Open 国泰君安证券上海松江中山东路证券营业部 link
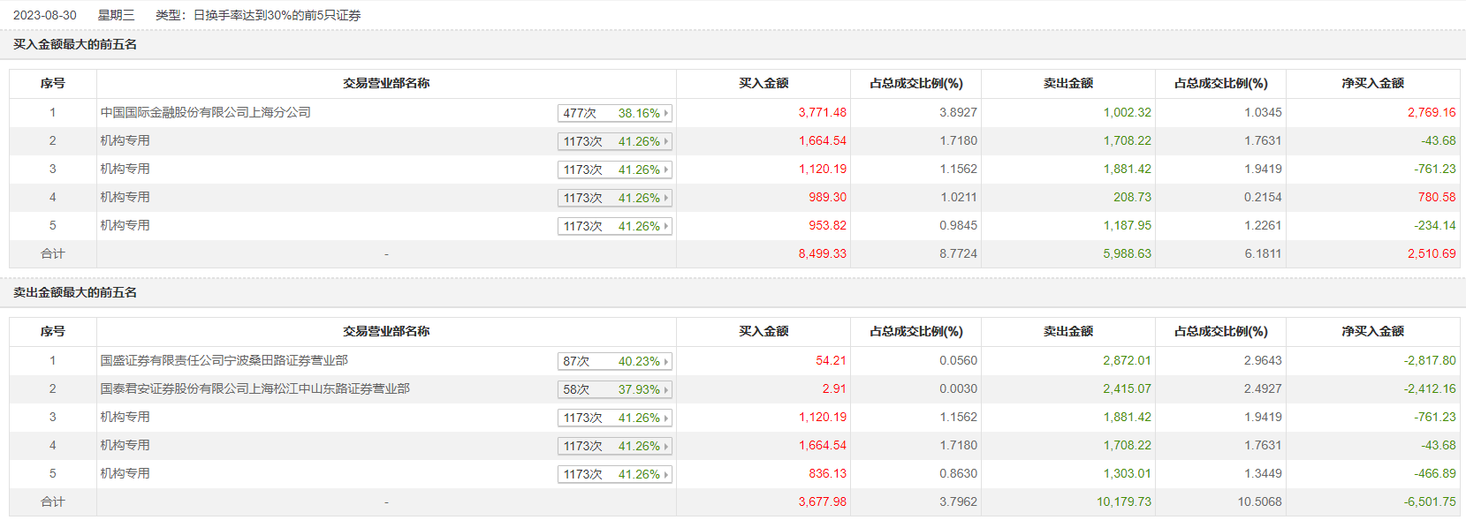 [x=254, y=388]
